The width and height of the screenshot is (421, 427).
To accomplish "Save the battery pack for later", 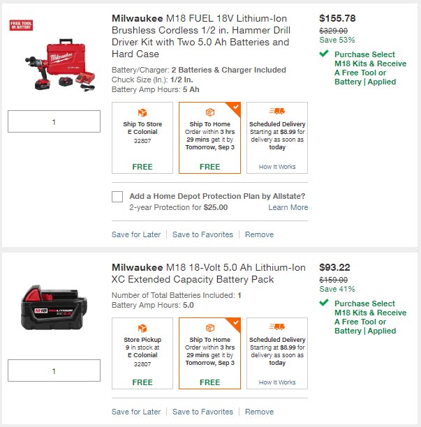I will [x=136, y=412].
